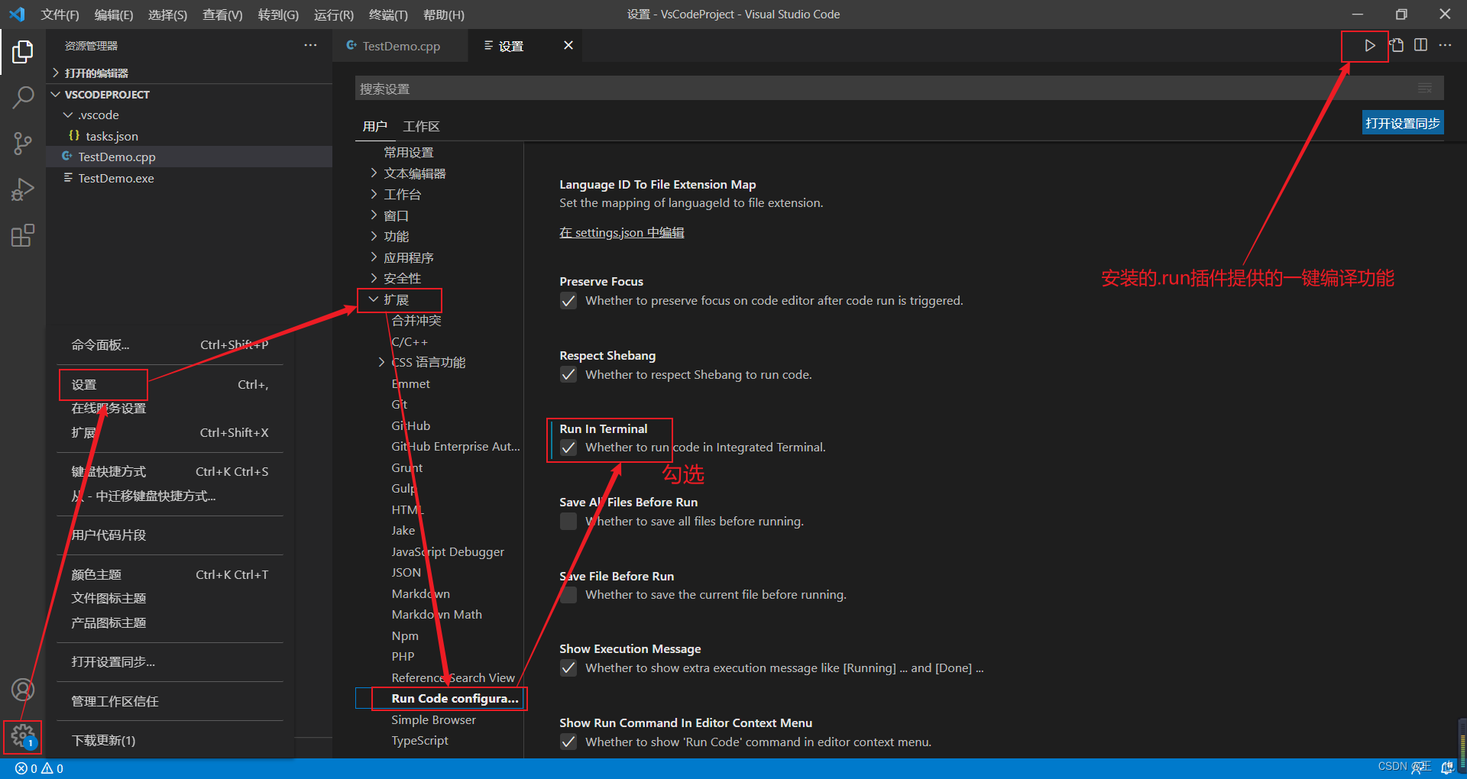Open the Extensions view icon

23,235
